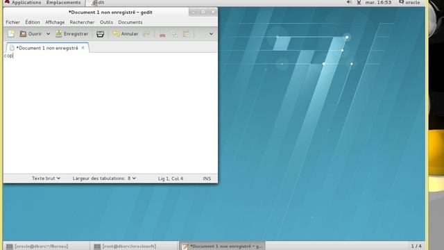Open the Documents menu
The image size is (444, 250).
pyautogui.click(x=130, y=22)
